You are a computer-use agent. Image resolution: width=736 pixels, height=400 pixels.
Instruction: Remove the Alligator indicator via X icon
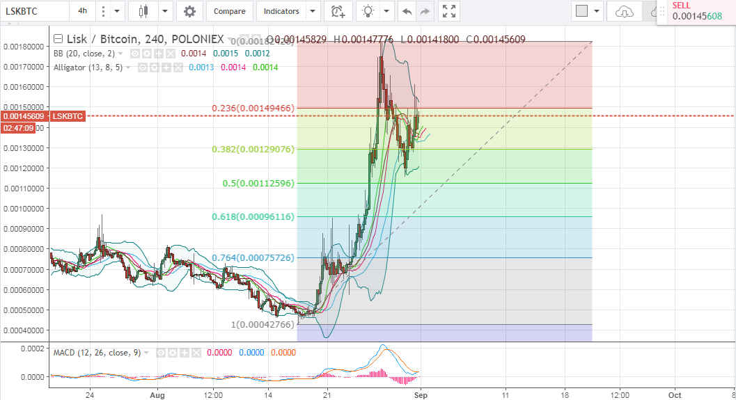click(178, 67)
